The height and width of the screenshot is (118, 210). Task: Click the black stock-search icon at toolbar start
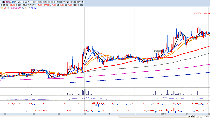[2, 2]
